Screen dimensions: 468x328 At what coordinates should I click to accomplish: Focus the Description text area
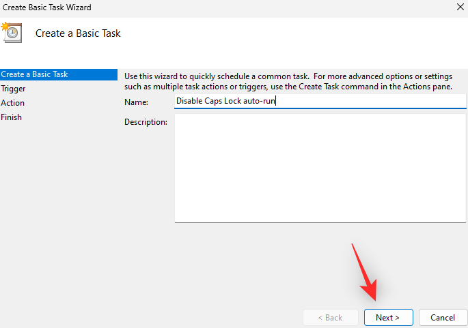[320, 168]
